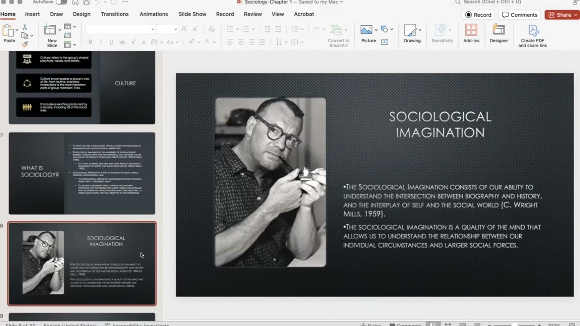Click the Home icon in title bar
This screenshot has height=326, width=580.
tap(75, 2)
